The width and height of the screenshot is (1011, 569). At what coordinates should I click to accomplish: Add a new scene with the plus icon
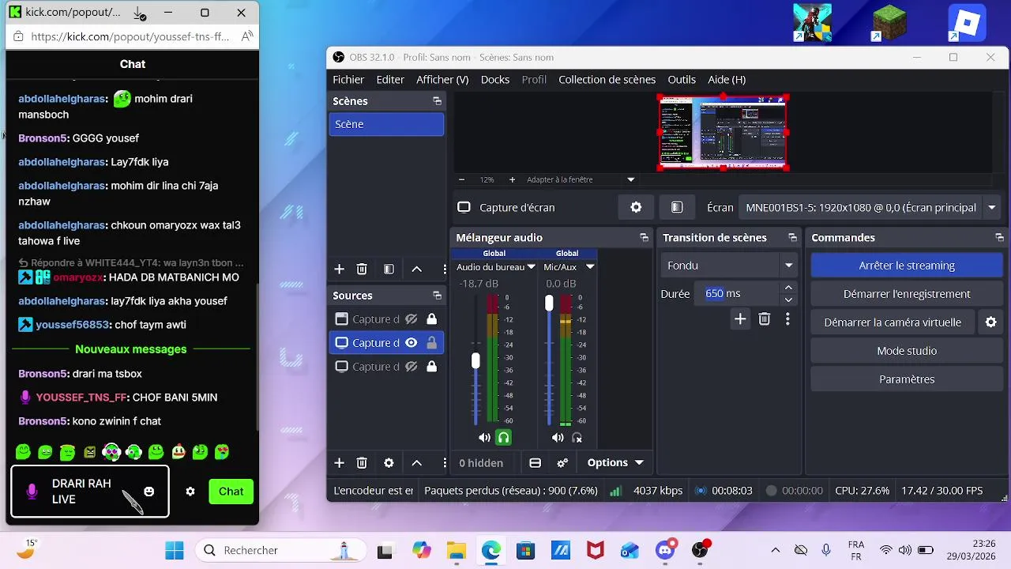click(339, 269)
